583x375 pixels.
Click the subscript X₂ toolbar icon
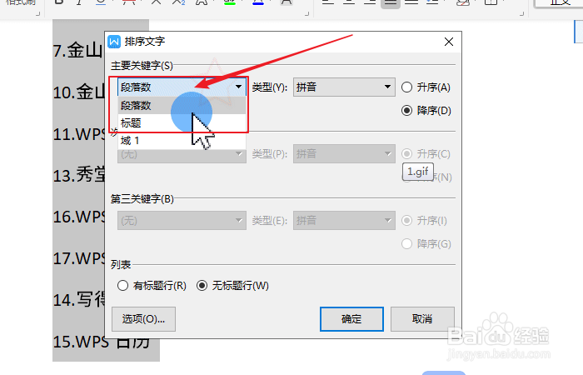178,2
